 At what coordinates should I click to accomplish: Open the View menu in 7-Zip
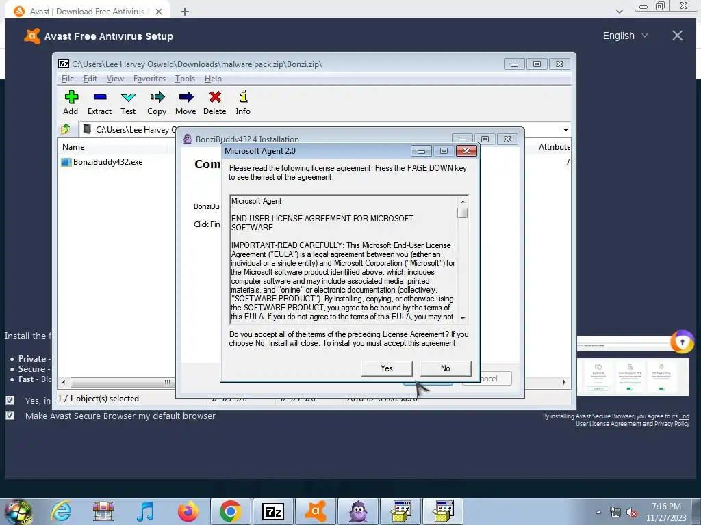point(115,79)
